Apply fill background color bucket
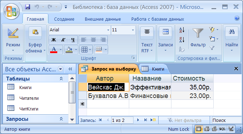243x134 pixels. tap(69, 50)
